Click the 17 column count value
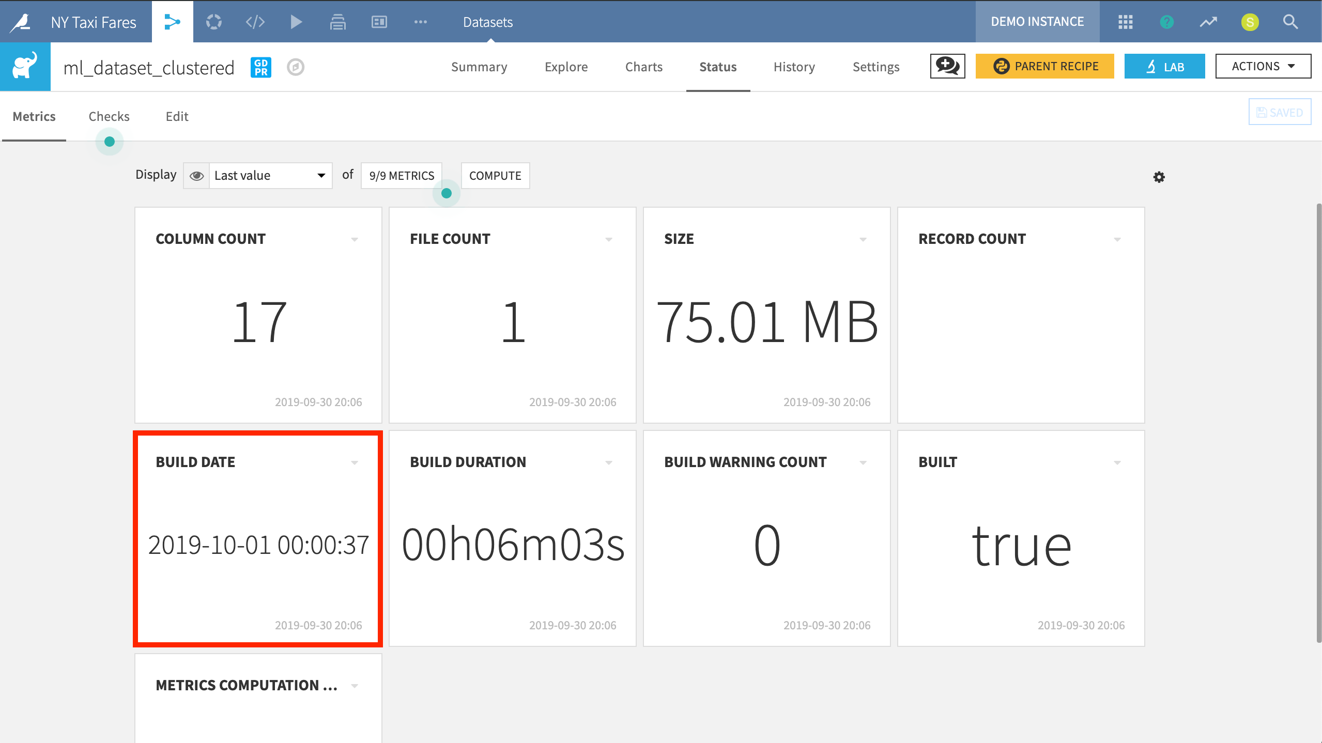The image size is (1322, 743). tap(259, 322)
